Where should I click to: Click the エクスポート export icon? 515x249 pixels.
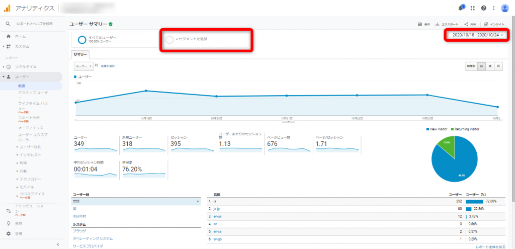tap(437, 24)
